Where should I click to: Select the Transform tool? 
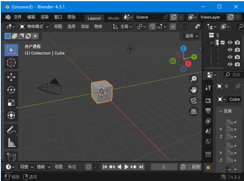click(x=11, y=115)
